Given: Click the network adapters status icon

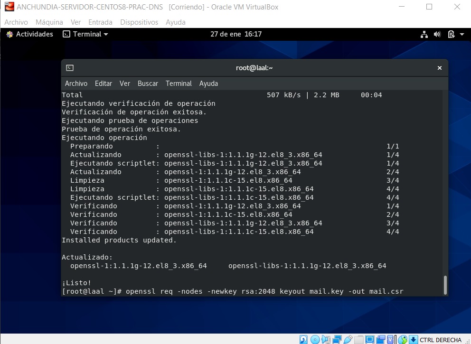Looking at the screenshot, I should [337, 340].
